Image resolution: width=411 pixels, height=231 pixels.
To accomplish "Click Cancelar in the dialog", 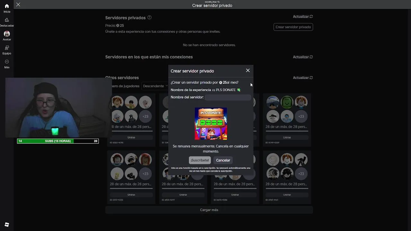I will click(223, 160).
